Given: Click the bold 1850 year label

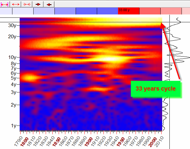Looking at the screenshot, I should pyautogui.click(x=57, y=142).
